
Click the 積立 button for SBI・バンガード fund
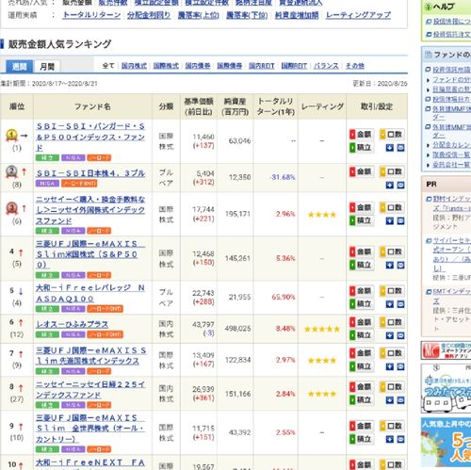coord(361,147)
